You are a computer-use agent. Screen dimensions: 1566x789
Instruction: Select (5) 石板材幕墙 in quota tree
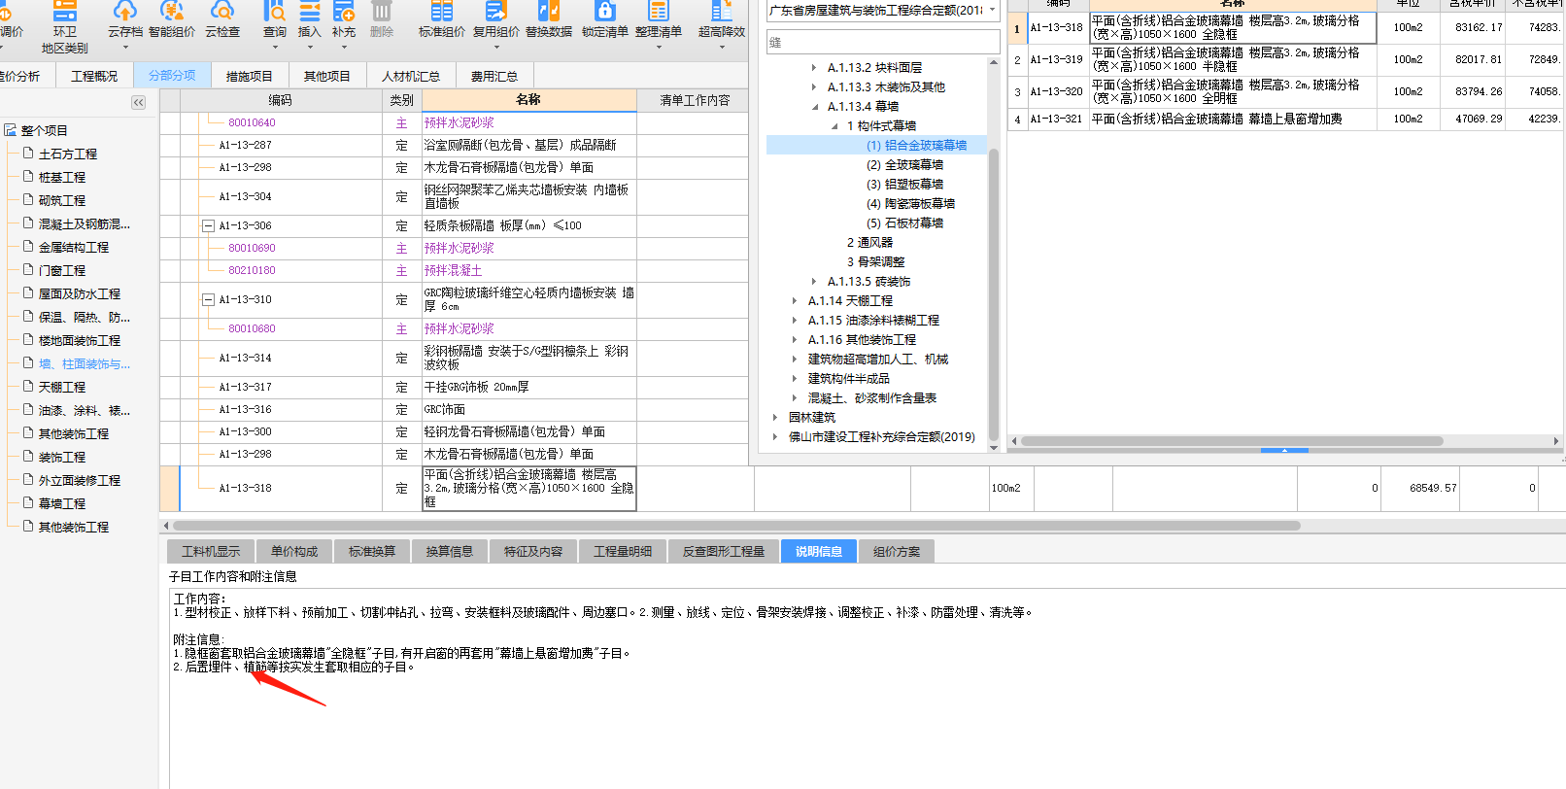click(904, 223)
